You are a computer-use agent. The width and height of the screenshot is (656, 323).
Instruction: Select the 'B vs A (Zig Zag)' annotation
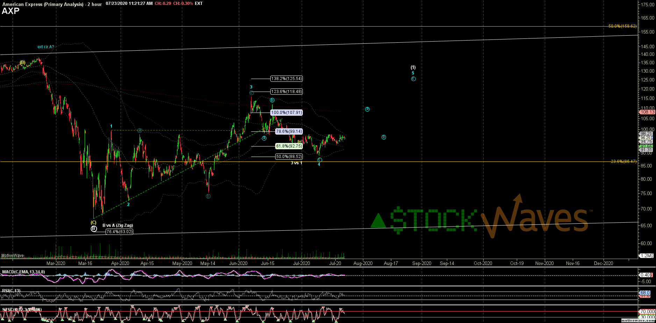tap(117, 225)
